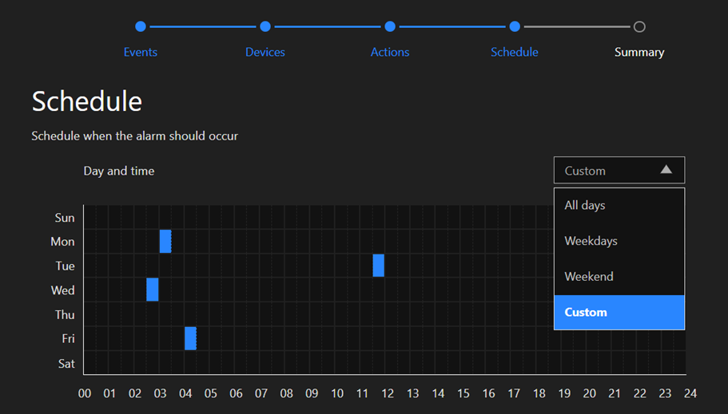Go to Summary step label

click(639, 52)
